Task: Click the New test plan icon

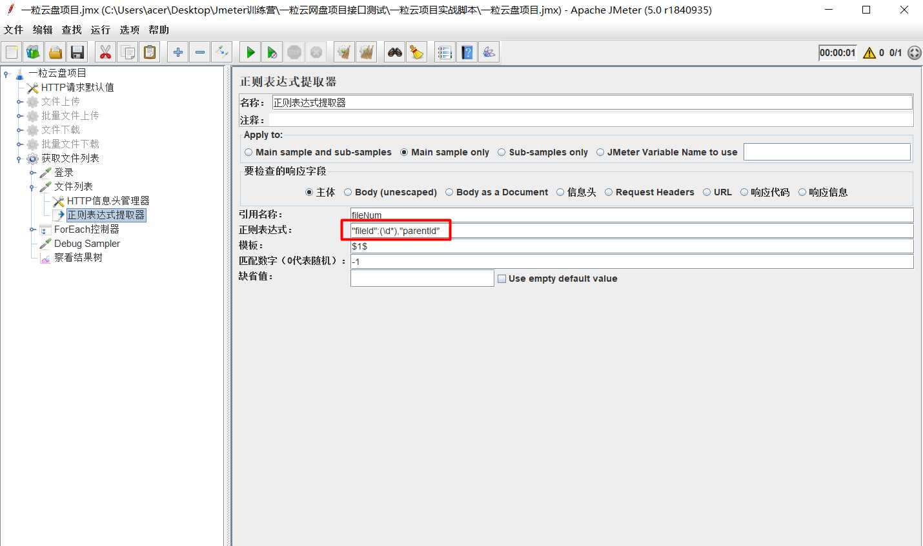Action: (12, 52)
